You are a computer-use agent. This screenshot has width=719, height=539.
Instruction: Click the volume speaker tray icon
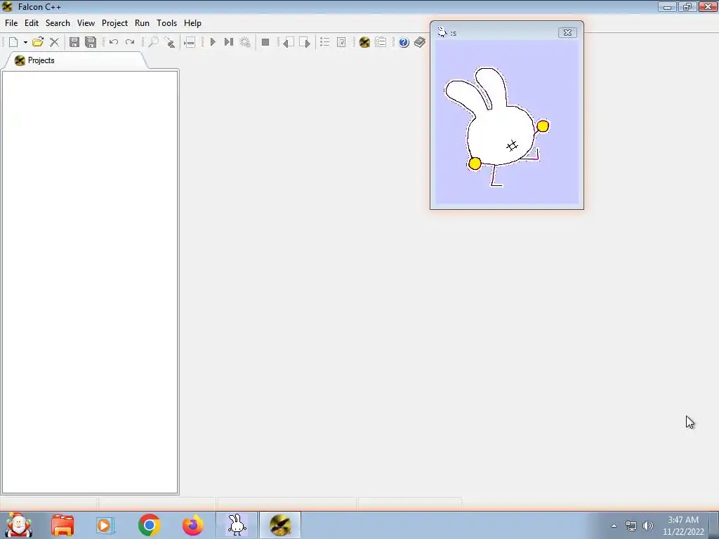[647, 526]
